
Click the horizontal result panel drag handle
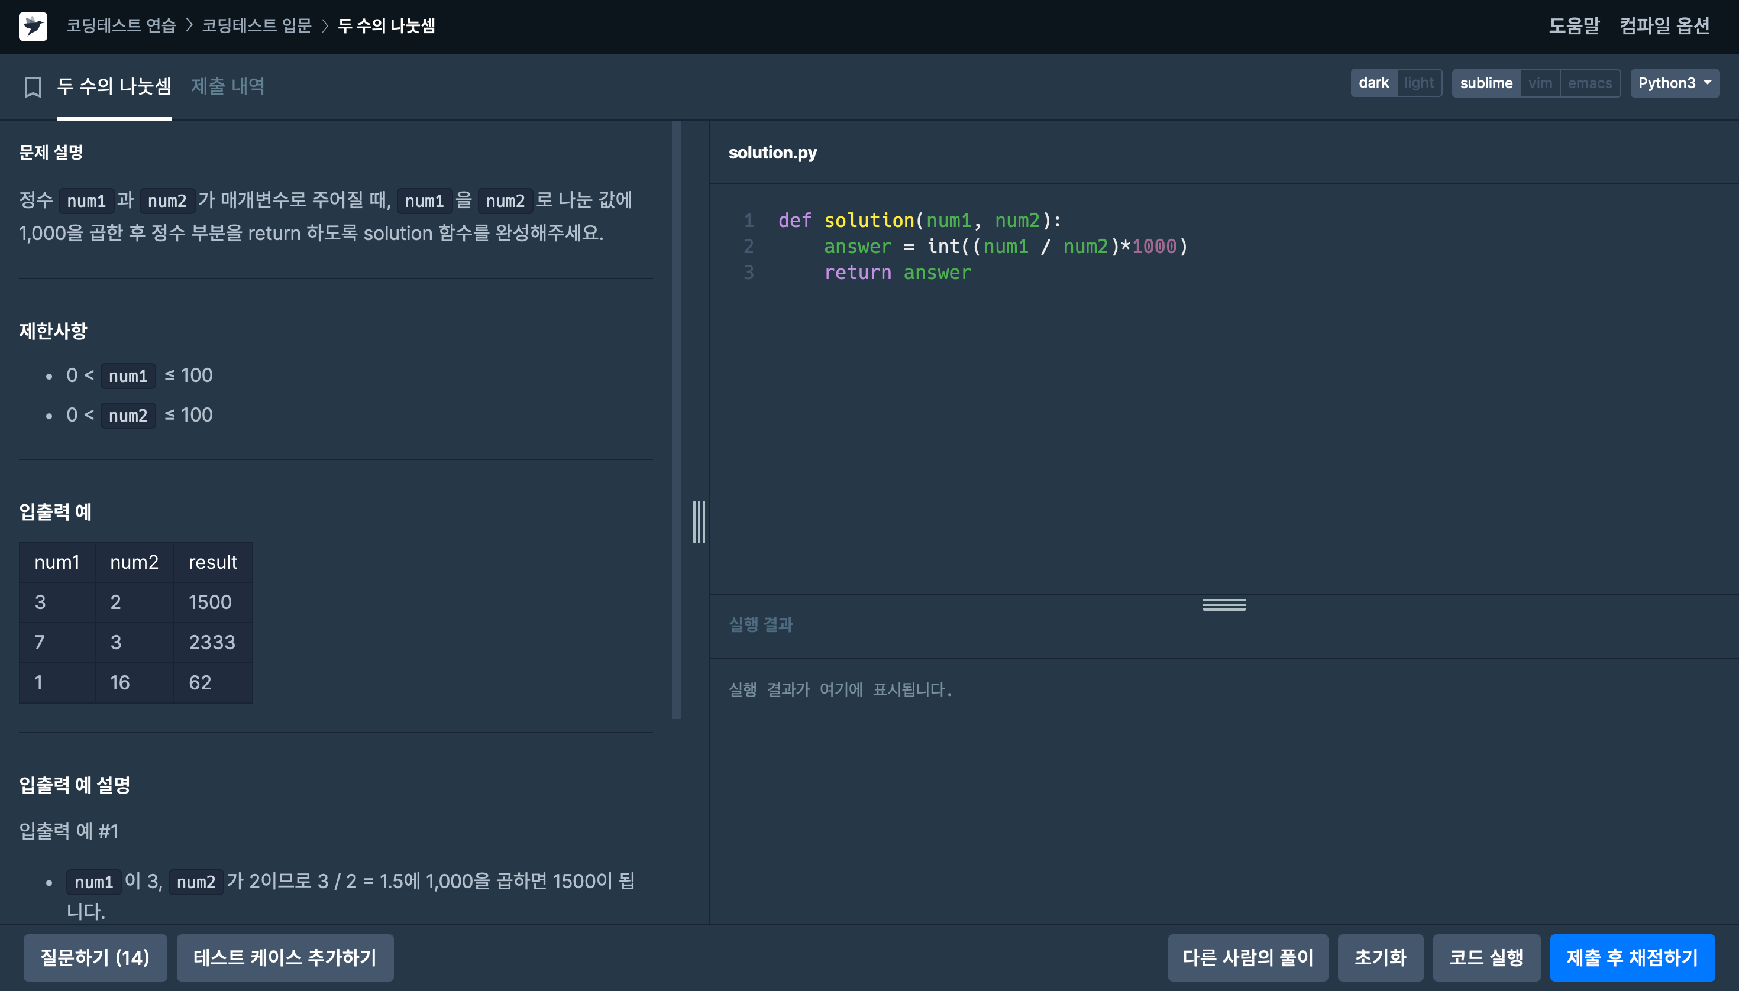pos(1224,604)
